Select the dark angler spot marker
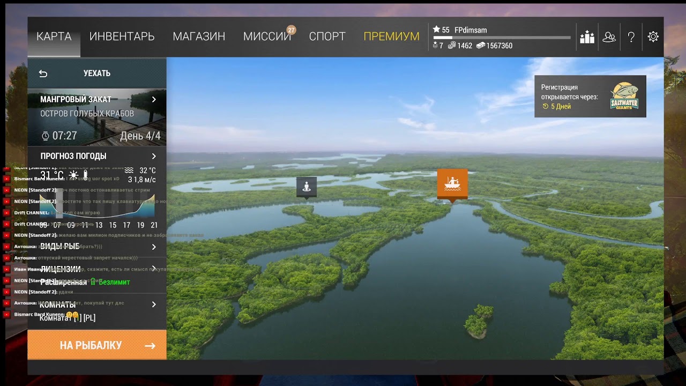This screenshot has height=386, width=686. click(x=307, y=187)
